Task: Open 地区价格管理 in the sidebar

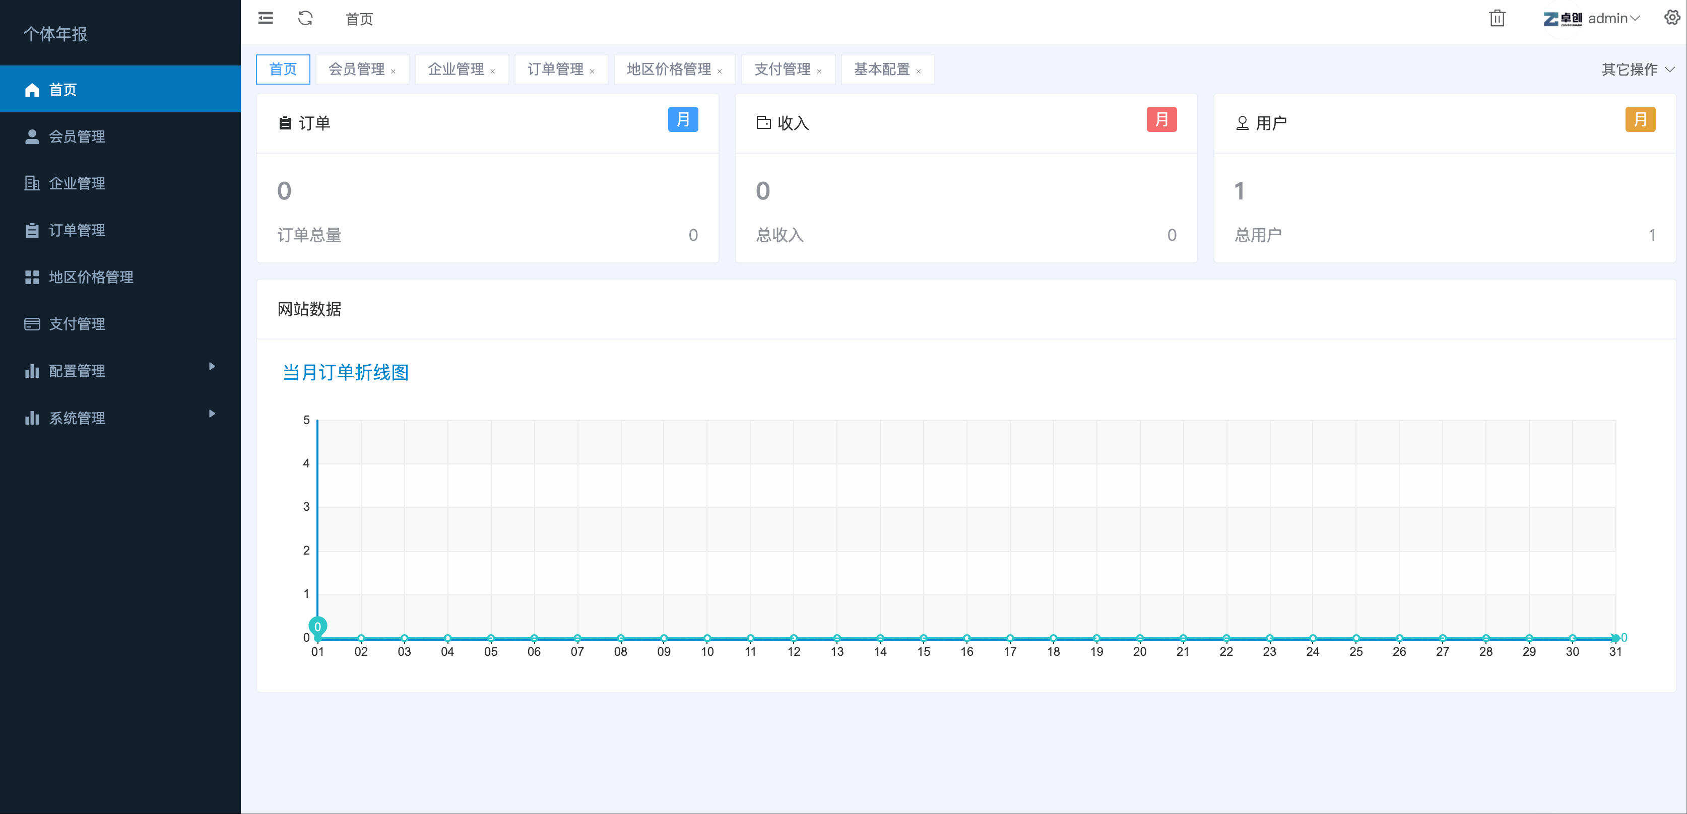Action: [91, 277]
